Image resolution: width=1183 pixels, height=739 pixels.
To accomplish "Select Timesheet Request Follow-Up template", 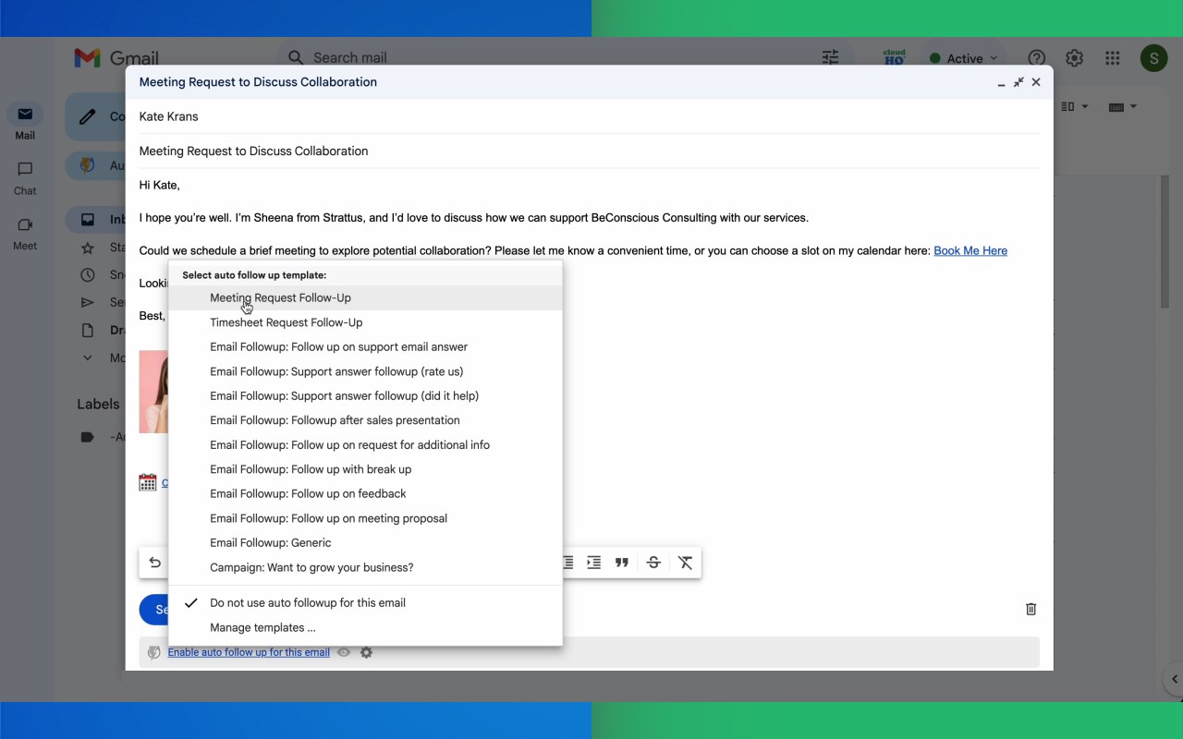I will [x=365, y=322].
